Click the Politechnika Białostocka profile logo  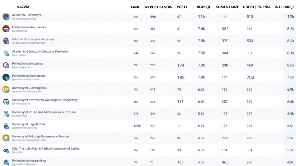(6, 77)
